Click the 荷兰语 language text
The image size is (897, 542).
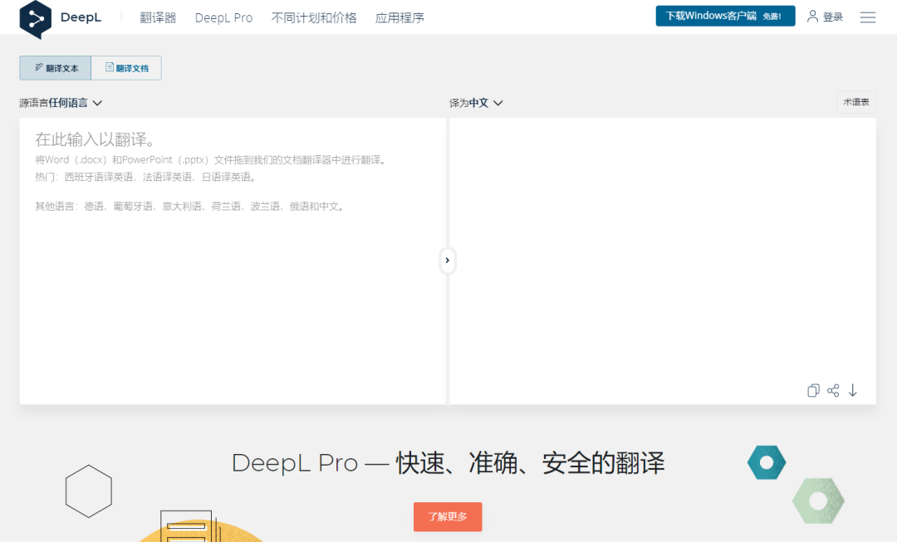click(226, 207)
